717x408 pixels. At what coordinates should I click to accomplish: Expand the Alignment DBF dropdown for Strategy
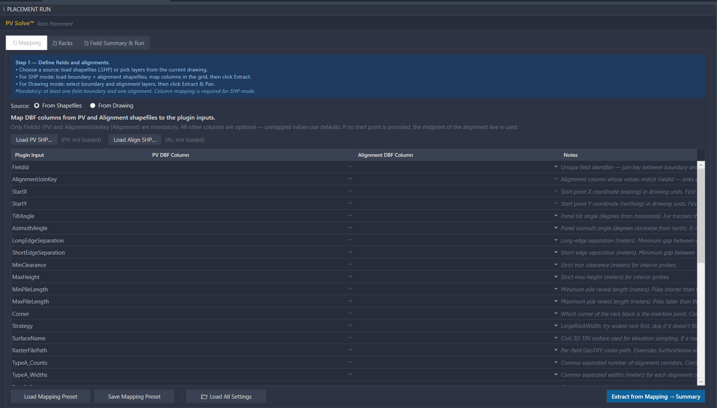[556, 326]
